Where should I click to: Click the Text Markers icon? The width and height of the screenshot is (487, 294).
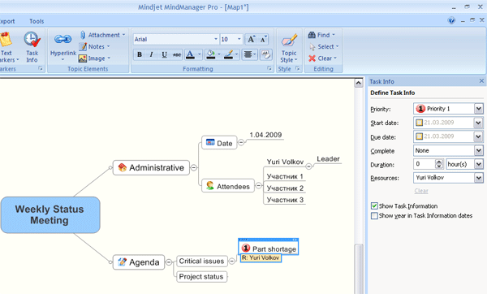pos(6,40)
